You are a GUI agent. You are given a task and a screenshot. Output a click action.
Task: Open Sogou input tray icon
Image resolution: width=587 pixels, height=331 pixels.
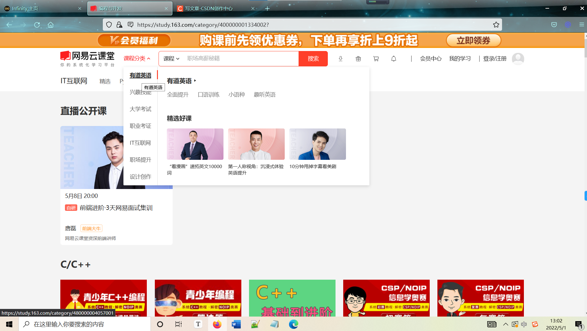pyautogui.click(x=535, y=324)
